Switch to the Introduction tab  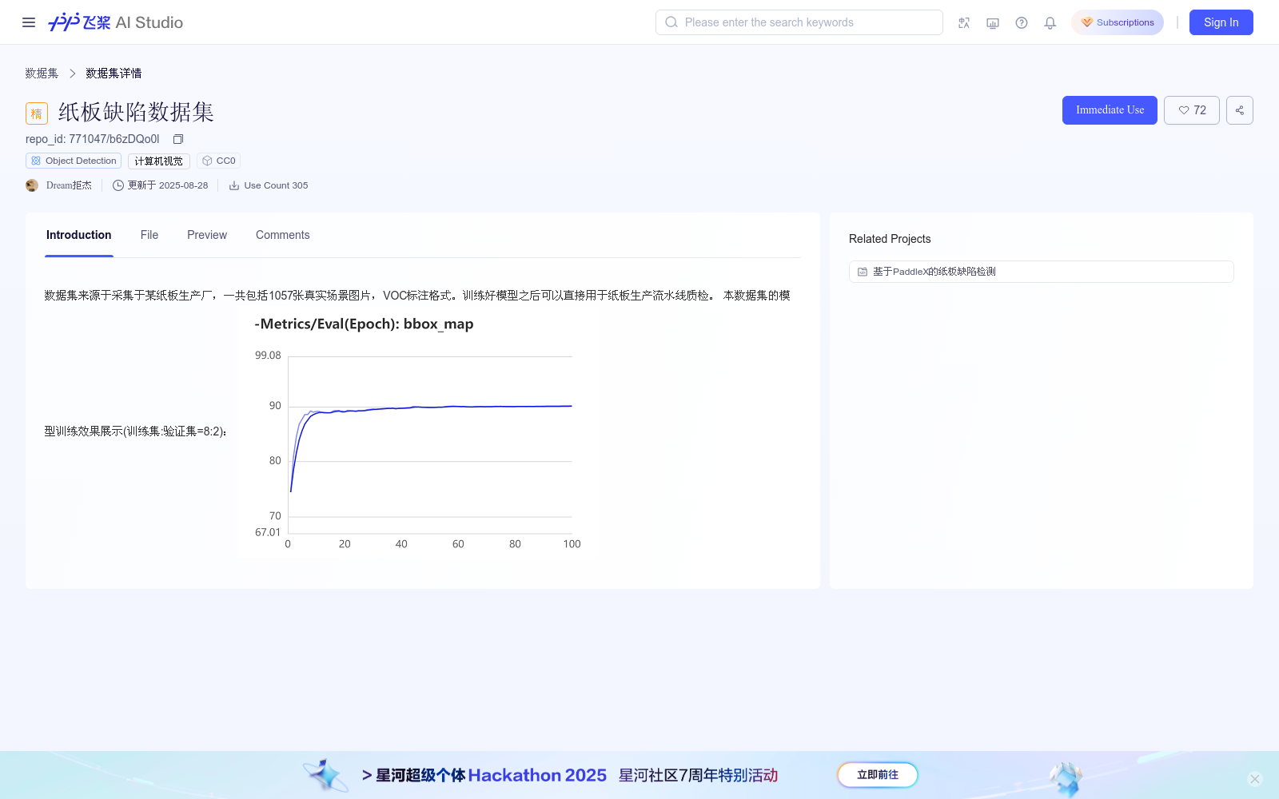(79, 235)
